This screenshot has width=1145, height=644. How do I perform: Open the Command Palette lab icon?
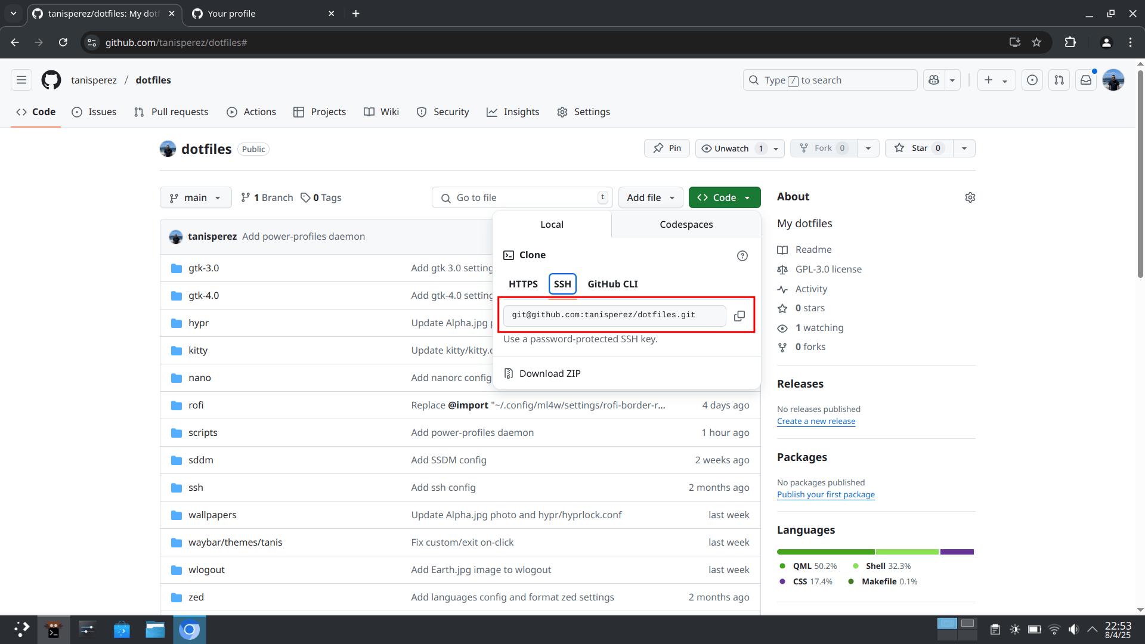(934, 79)
